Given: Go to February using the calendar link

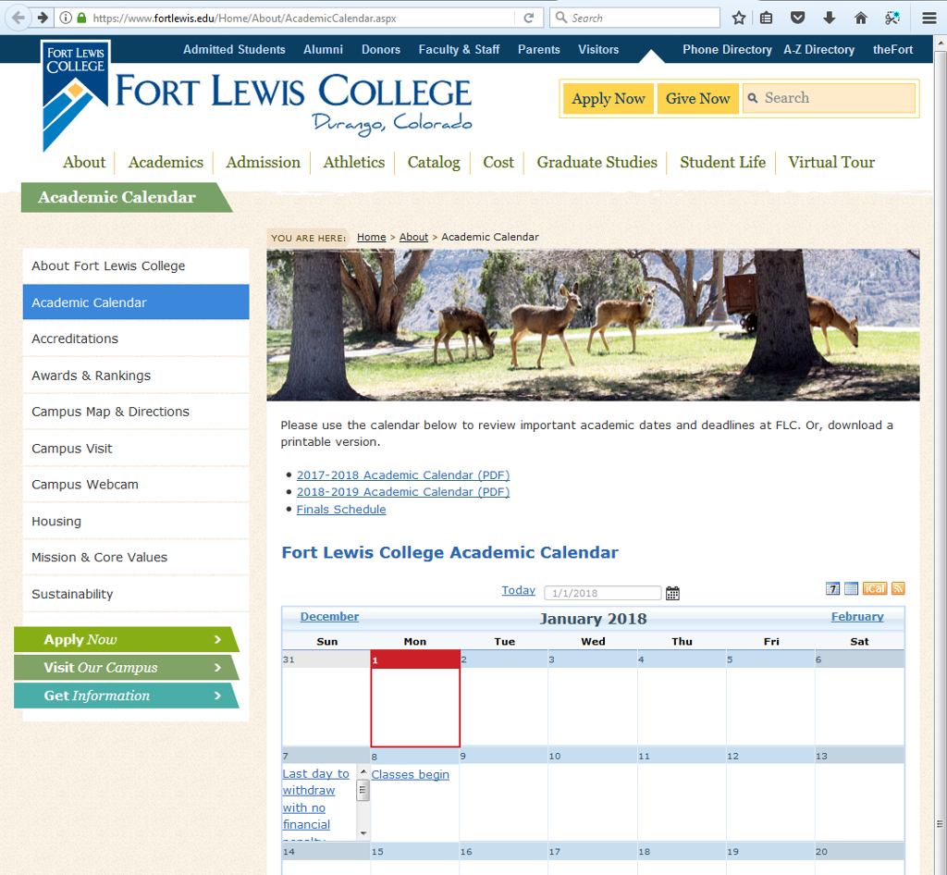Looking at the screenshot, I should coord(856,617).
